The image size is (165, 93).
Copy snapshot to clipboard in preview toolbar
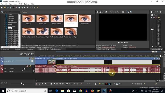coord(128,12)
